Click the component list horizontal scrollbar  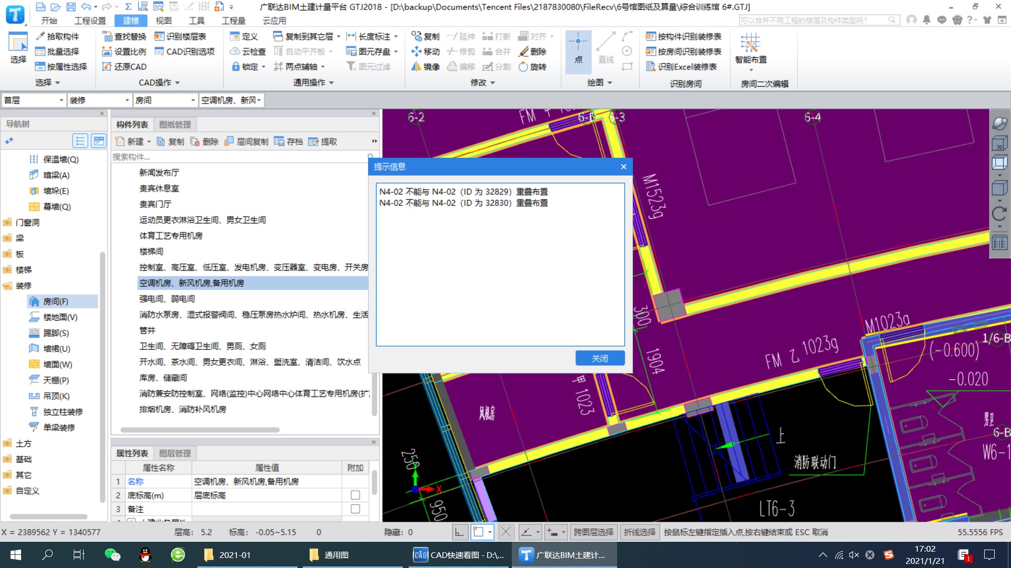[200, 430]
